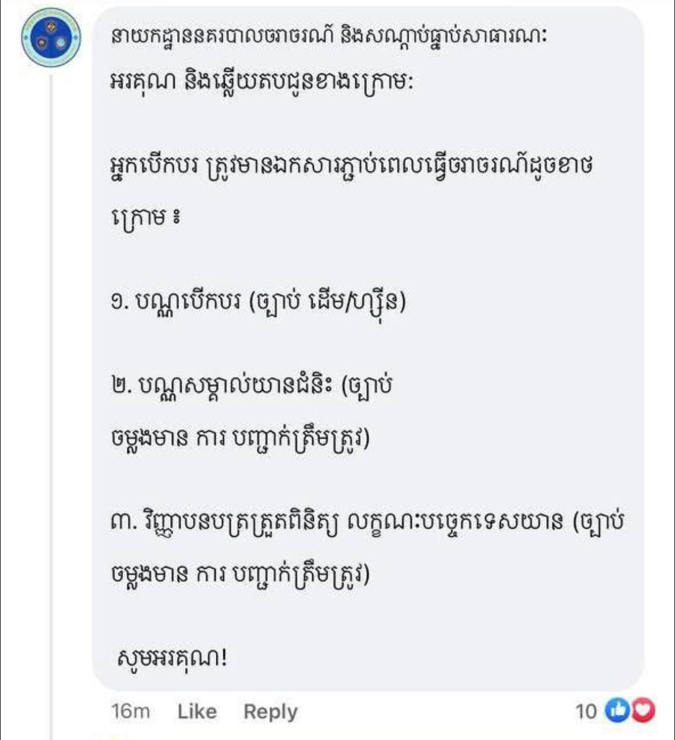Screen dimensions: 675x740
Task: Click the commenter's circular profile avatar
Action: (x=51, y=38)
